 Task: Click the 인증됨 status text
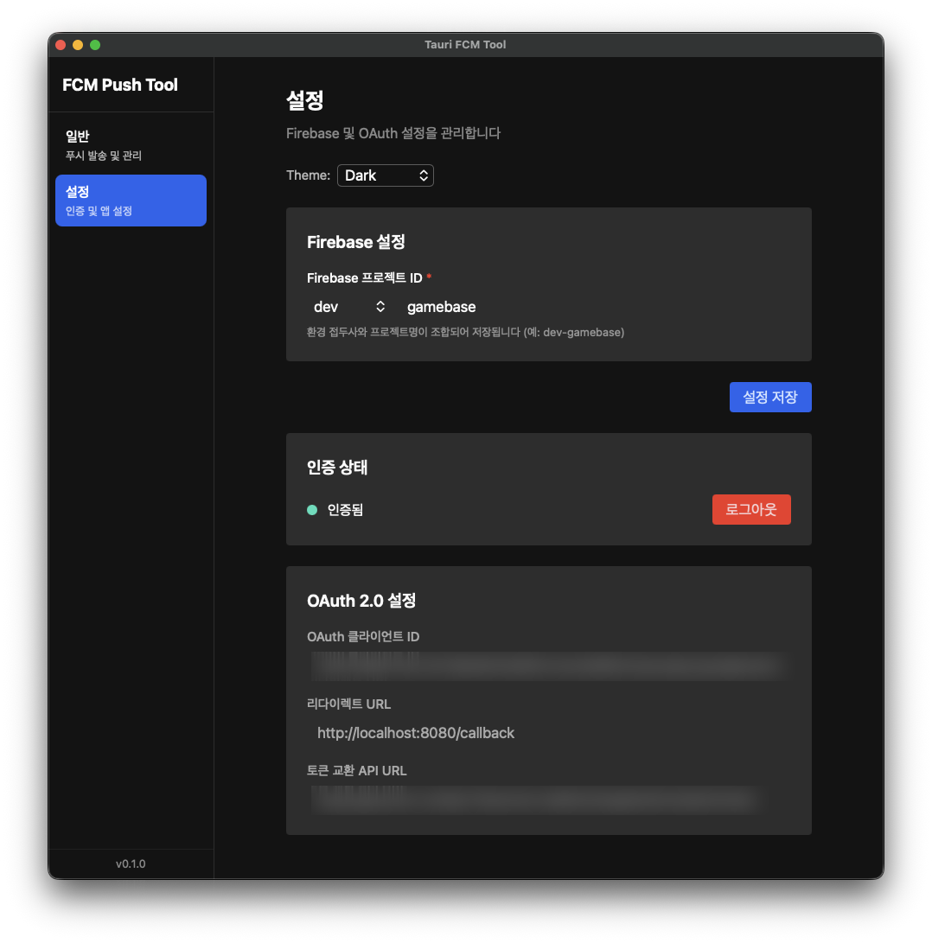(345, 510)
